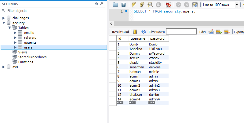Select the challenges schema database icon
The height and width of the screenshot is (123, 244).
click(9, 18)
